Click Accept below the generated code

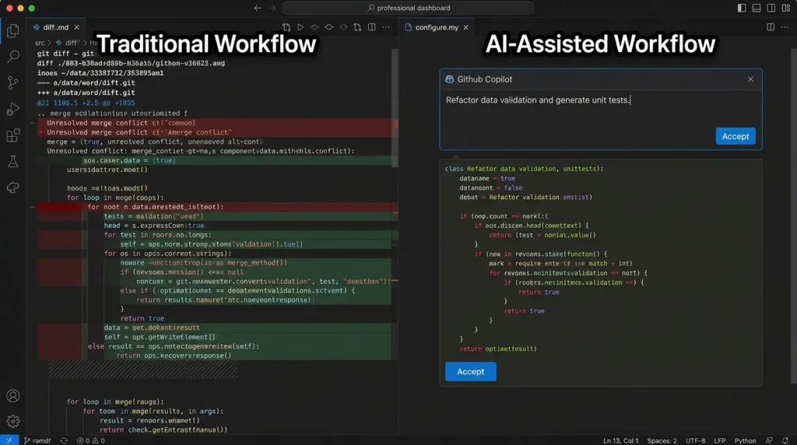coord(471,371)
